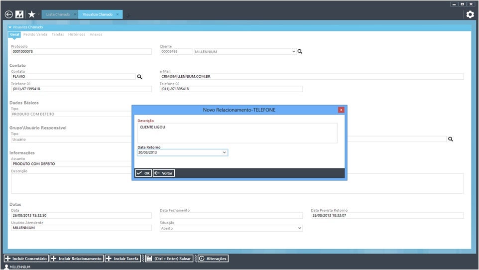
Task: Close the Lista Chamado tab
Action: point(75,14)
